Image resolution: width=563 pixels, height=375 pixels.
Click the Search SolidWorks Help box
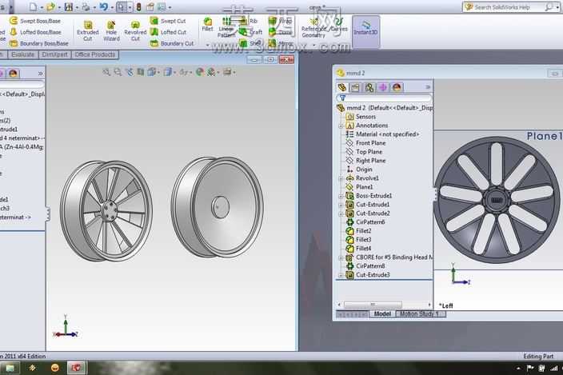tap(508, 7)
